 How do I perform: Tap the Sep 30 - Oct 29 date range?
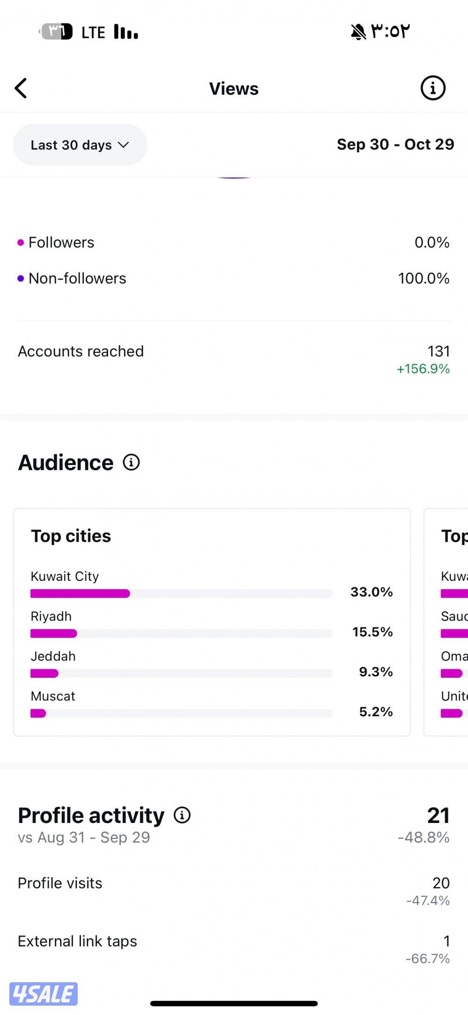tap(395, 144)
